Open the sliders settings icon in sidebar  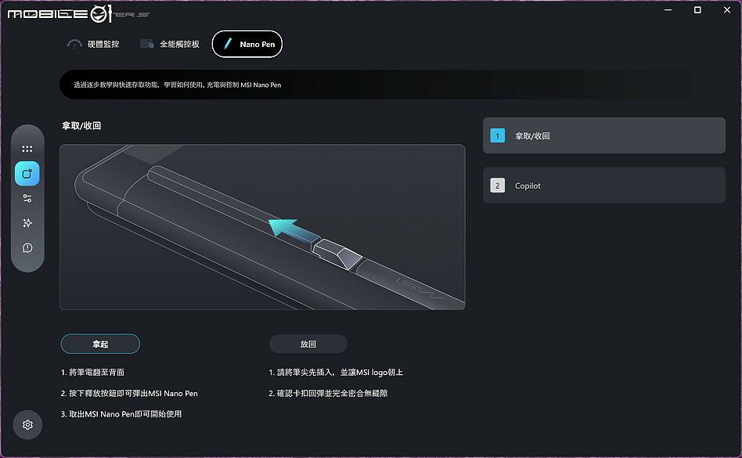pos(27,198)
